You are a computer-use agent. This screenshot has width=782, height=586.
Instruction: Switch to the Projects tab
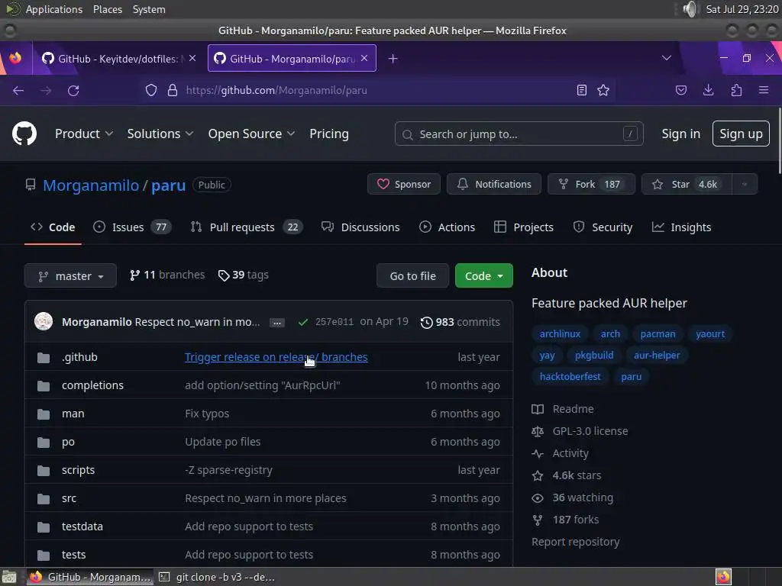click(524, 227)
